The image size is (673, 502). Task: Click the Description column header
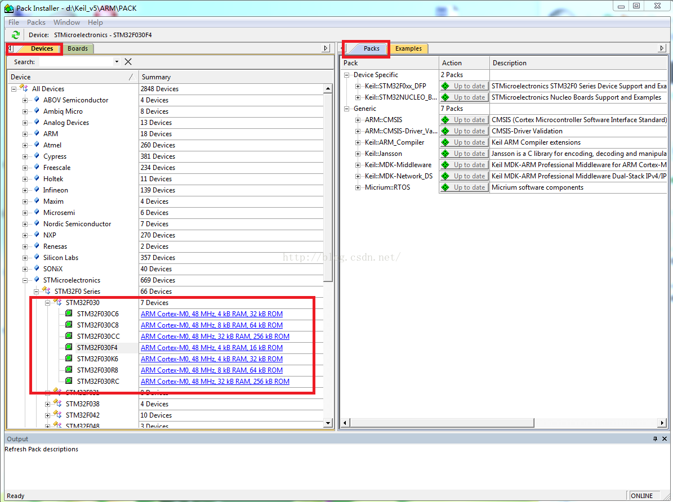click(578, 63)
